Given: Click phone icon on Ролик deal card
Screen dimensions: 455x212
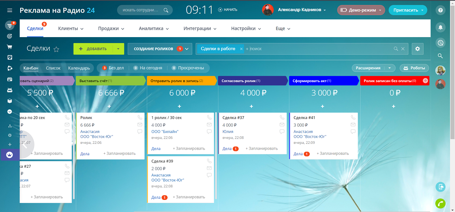Looking at the screenshot, I should 140,118.
